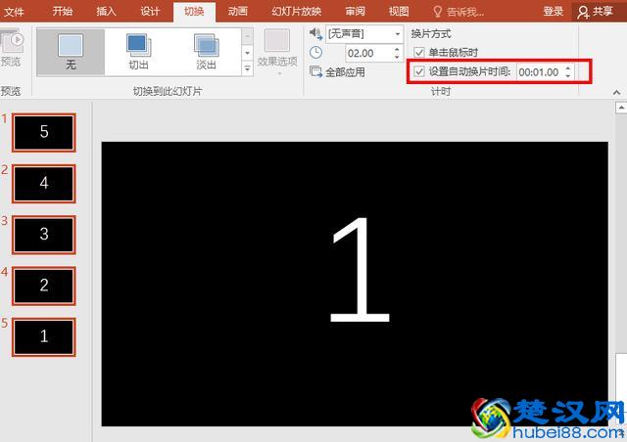The width and height of the screenshot is (627, 442).
Task: Increase the 02.00 duration with up arrow
Action: pos(397,50)
